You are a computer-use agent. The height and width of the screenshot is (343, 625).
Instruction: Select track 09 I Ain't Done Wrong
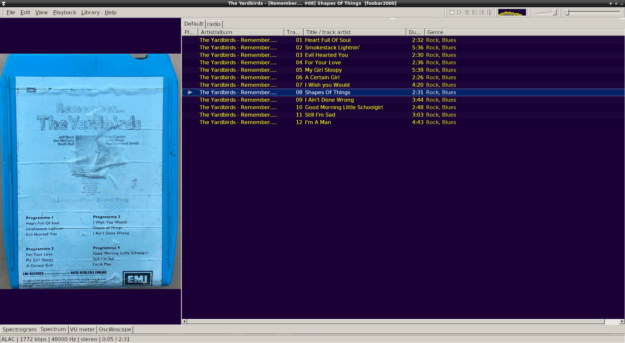(x=403, y=100)
